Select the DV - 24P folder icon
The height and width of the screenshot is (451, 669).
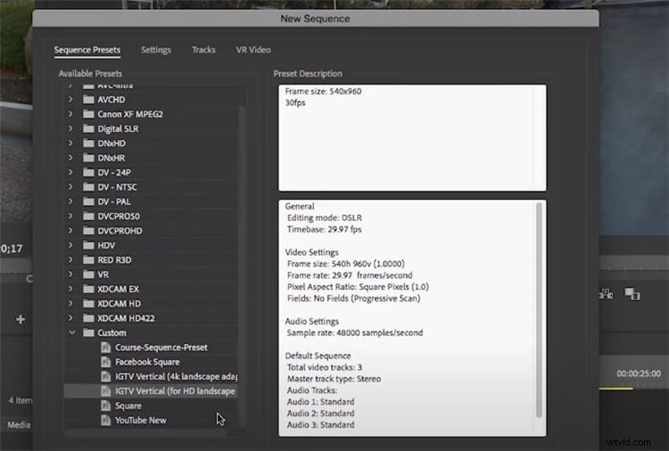pos(88,172)
